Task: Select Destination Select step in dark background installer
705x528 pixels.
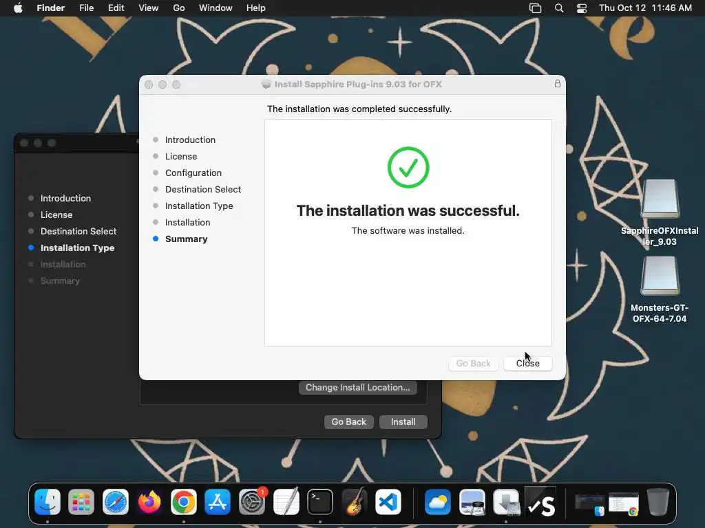Action: click(x=78, y=231)
